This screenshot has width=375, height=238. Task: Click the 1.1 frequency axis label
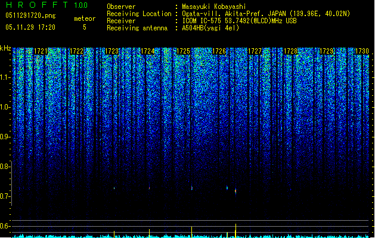[5, 77]
